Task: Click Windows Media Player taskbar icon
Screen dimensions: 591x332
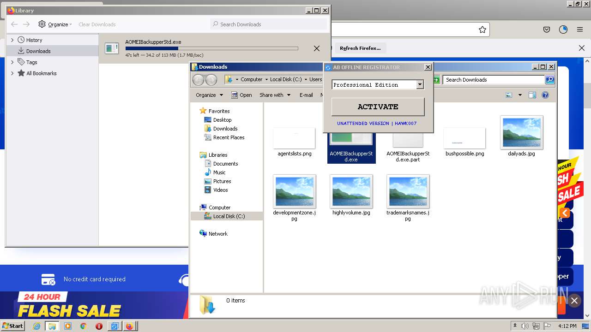Action: pos(68,326)
